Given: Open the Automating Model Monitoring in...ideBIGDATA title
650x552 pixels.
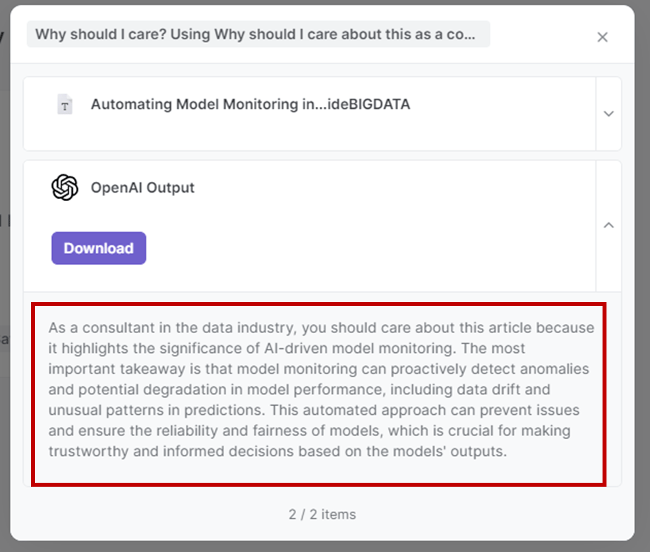Looking at the screenshot, I should pyautogui.click(x=250, y=104).
